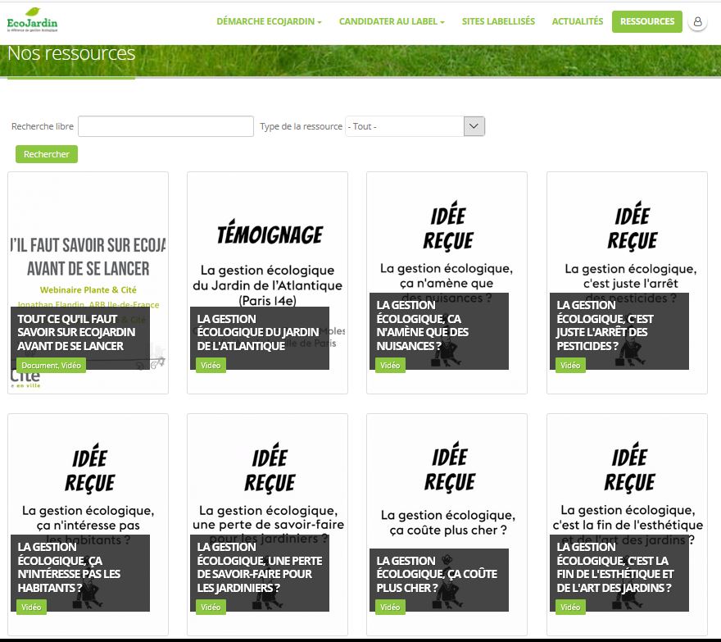Viewport: 721px width, 642px height.
Task: Click the 'Type de la ressource' label
Action: click(x=302, y=126)
